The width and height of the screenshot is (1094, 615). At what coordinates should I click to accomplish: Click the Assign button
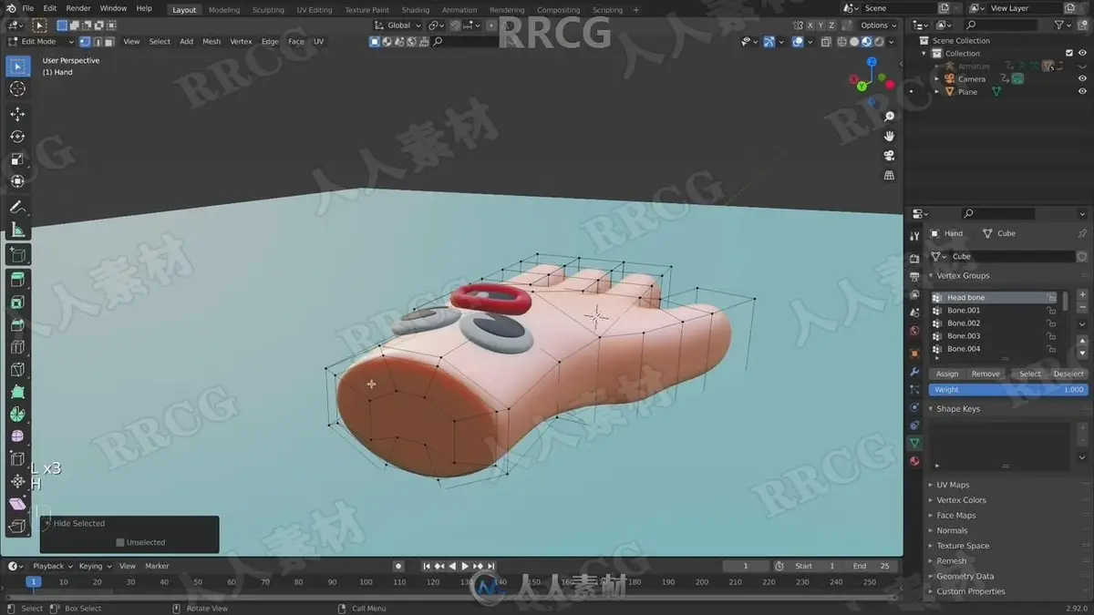(x=947, y=374)
